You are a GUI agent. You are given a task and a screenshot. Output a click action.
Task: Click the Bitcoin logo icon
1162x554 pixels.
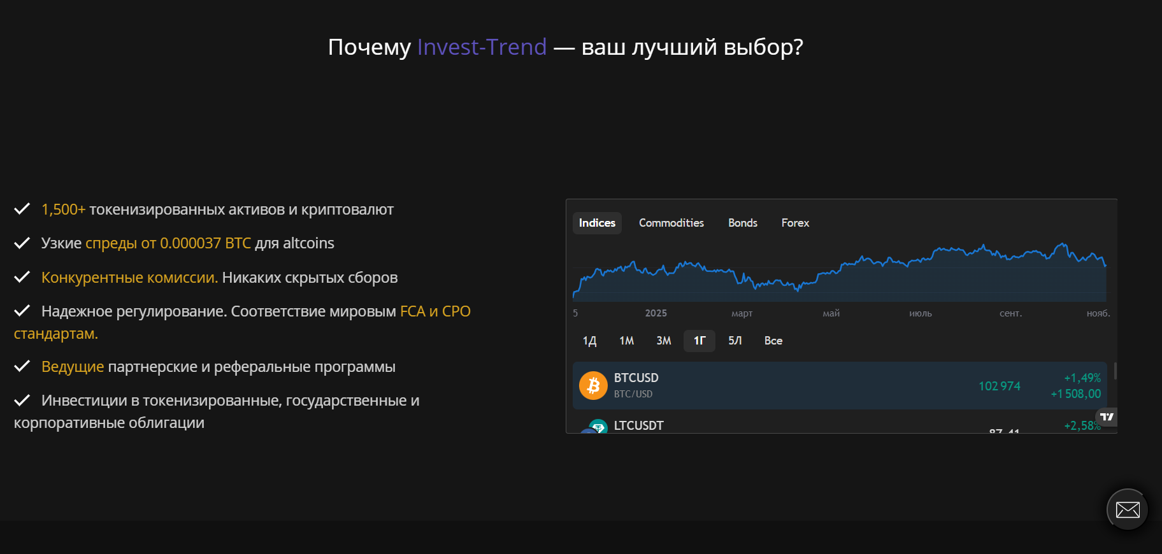pyautogui.click(x=593, y=386)
